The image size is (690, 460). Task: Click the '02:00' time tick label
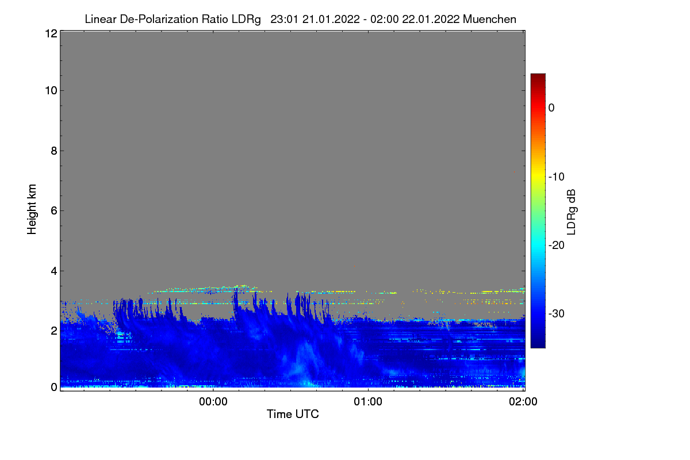coord(524,402)
